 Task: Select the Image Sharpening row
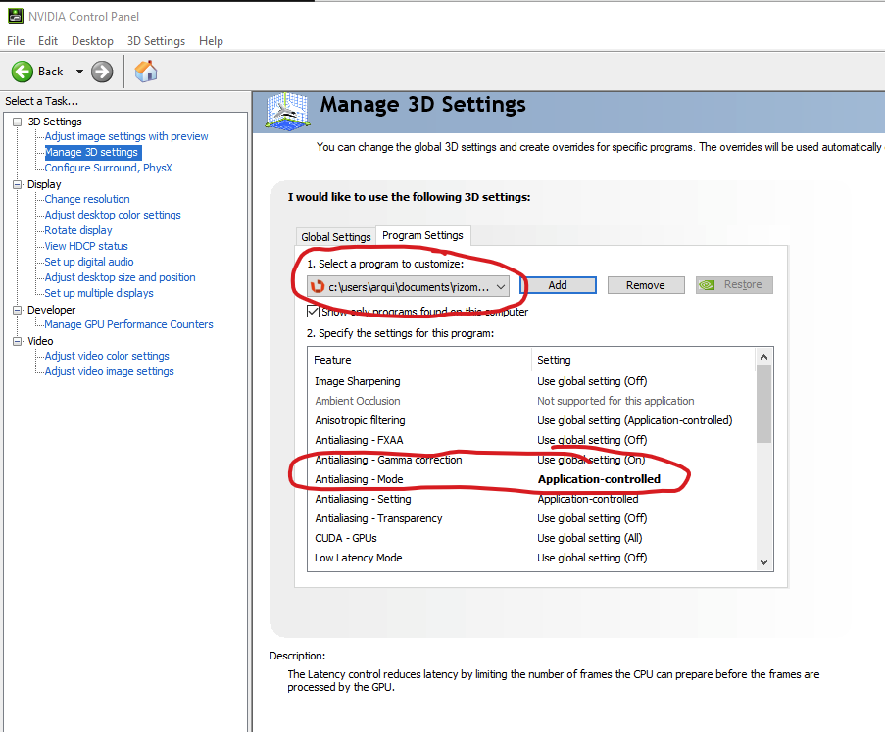pos(530,381)
